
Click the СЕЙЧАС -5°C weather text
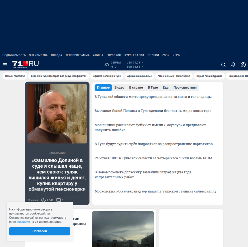[x=116, y=65]
